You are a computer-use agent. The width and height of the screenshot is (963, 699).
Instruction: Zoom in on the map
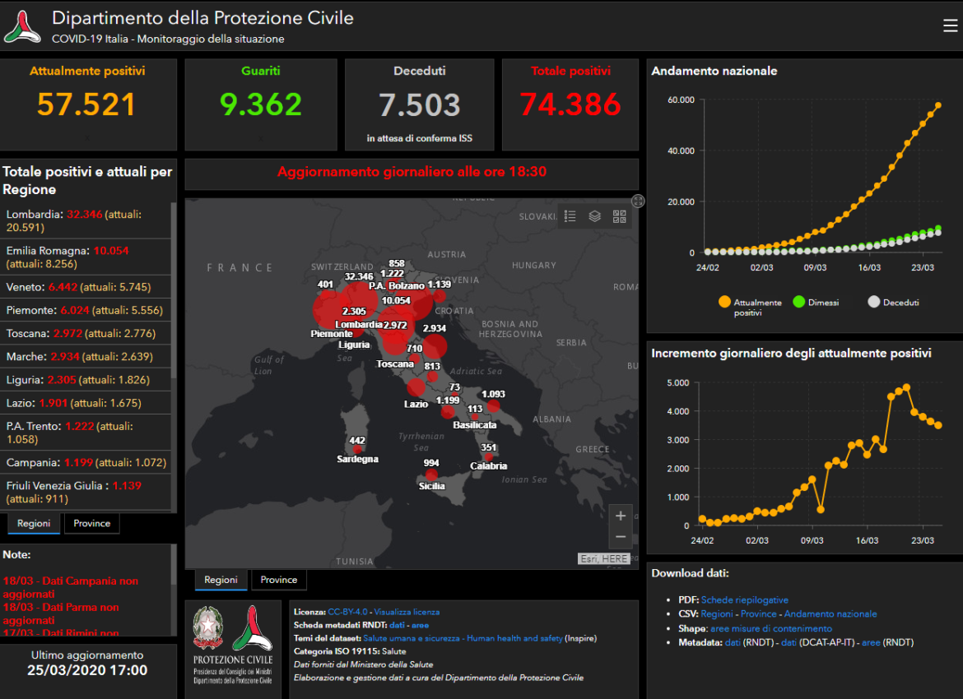click(621, 516)
